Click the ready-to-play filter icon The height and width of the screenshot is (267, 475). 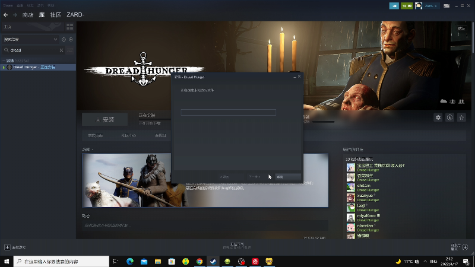[71, 39]
